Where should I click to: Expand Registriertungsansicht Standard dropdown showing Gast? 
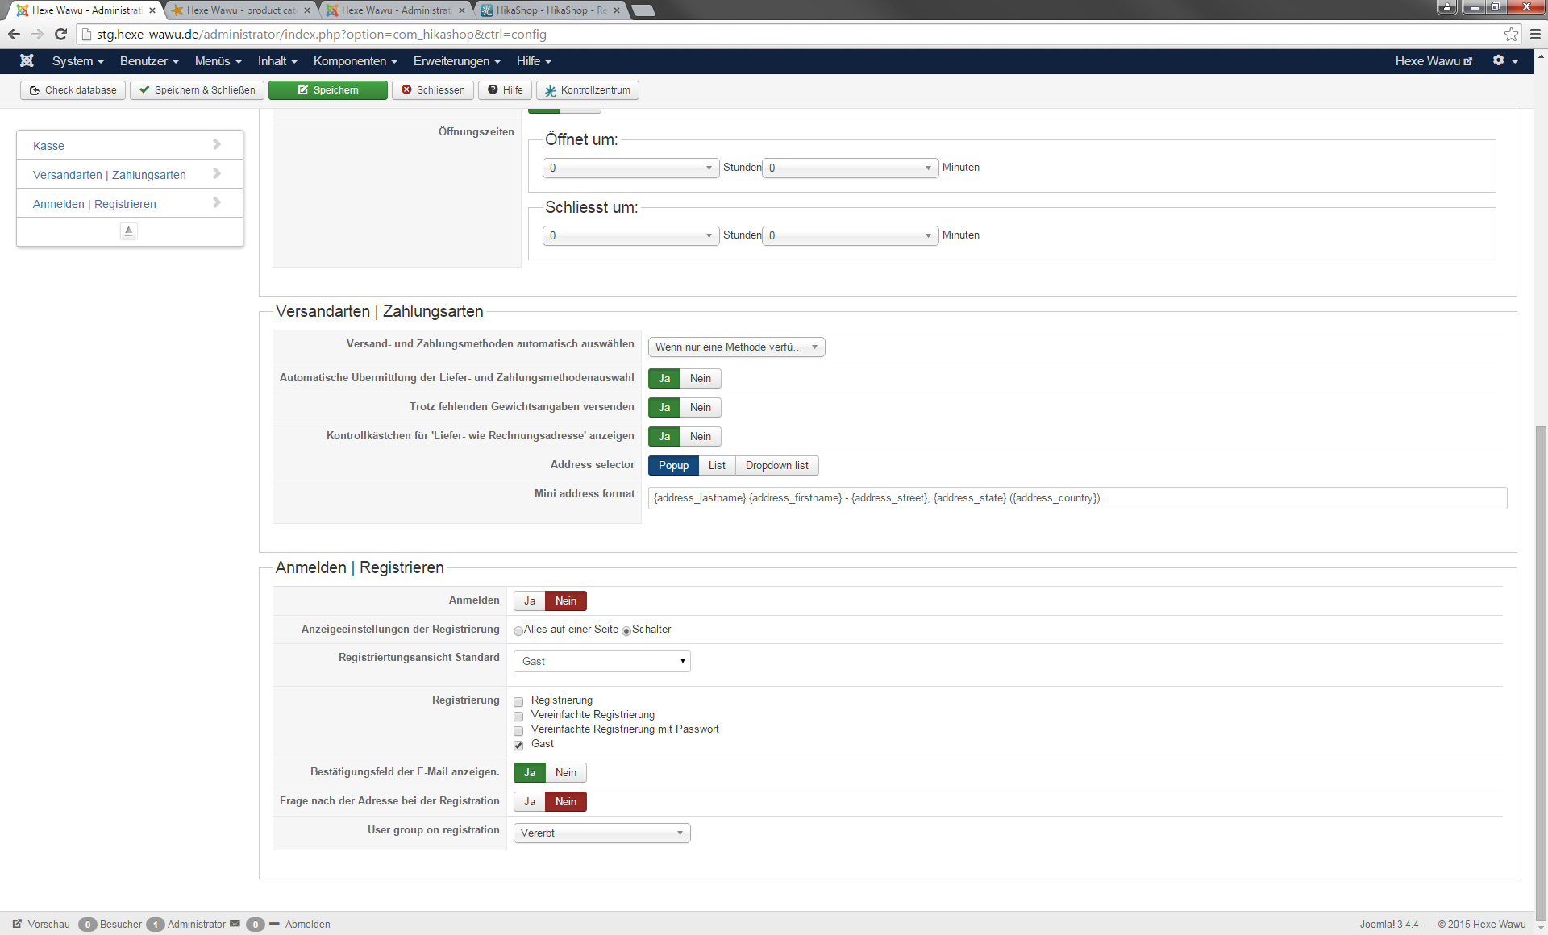tap(601, 662)
